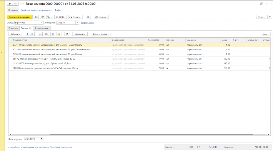273x151 pixels.
Task: Switch to the Дополнительно tab
Action: (x=42, y=28)
